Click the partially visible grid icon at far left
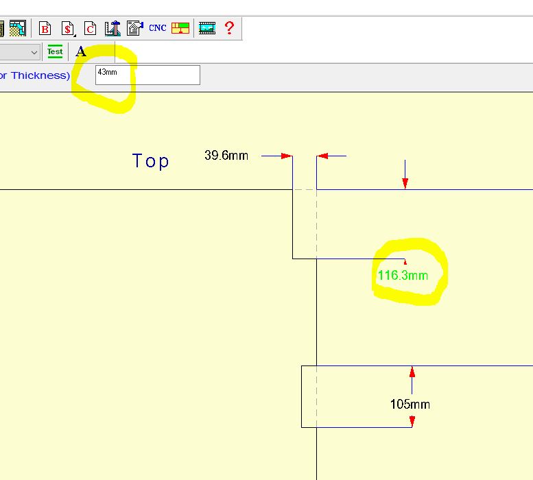The height and width of the screenshot is (480, 533). pos(2,28)
